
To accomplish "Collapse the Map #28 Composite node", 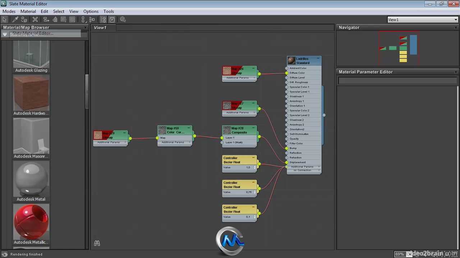I will coord(253,128).
